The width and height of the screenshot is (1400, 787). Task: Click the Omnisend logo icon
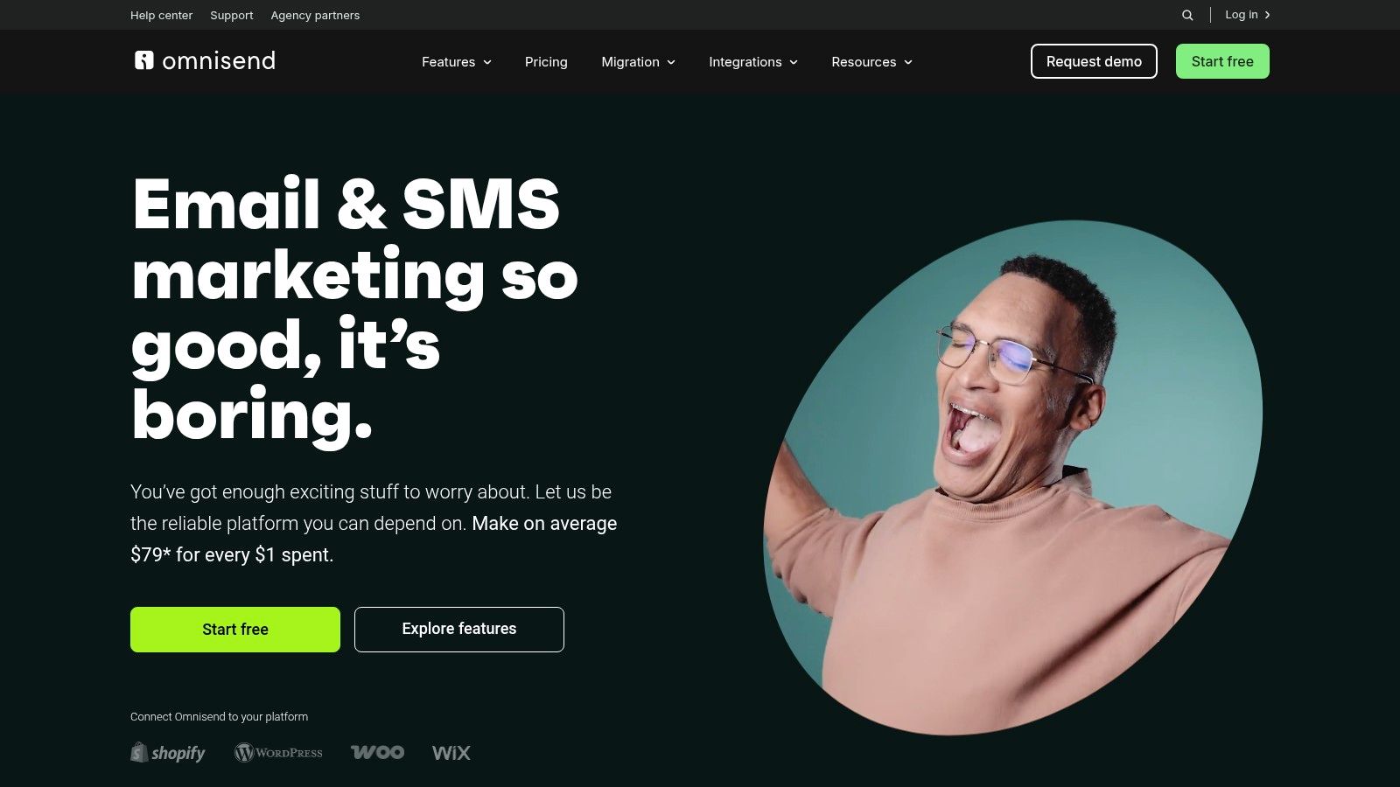143,60
